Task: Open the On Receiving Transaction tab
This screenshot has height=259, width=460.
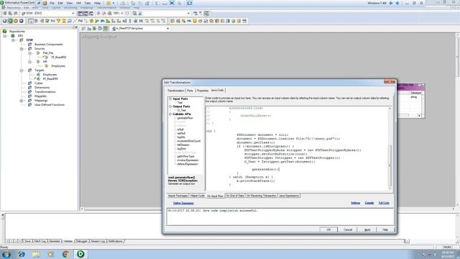Action: (x=262, y=196)
